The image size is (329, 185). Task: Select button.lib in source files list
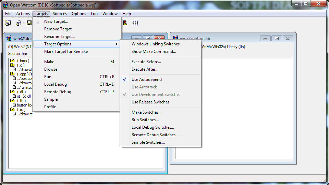(x=24, y=105)
